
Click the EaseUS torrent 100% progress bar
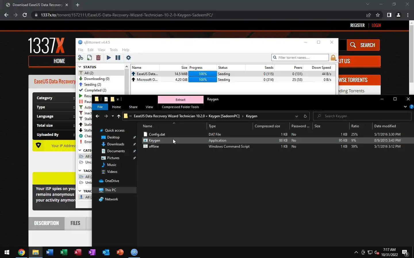[x=203, y=74]
